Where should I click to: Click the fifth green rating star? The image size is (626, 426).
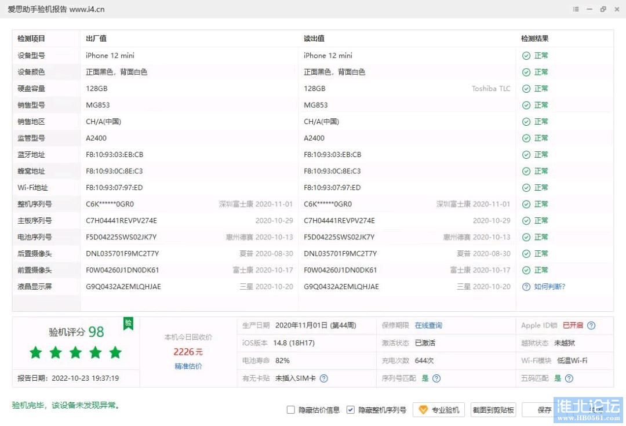point(115,352)
